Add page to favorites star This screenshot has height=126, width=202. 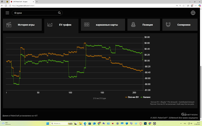(x=184, y=6)
